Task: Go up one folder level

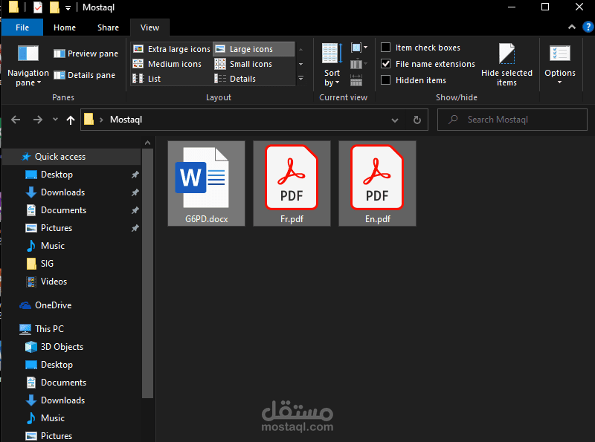Action: 71,120
